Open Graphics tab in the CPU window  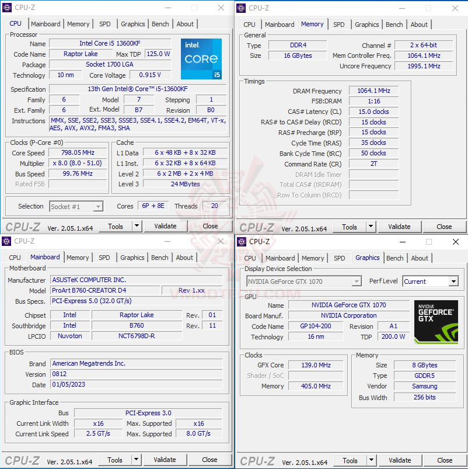(133, 24)
